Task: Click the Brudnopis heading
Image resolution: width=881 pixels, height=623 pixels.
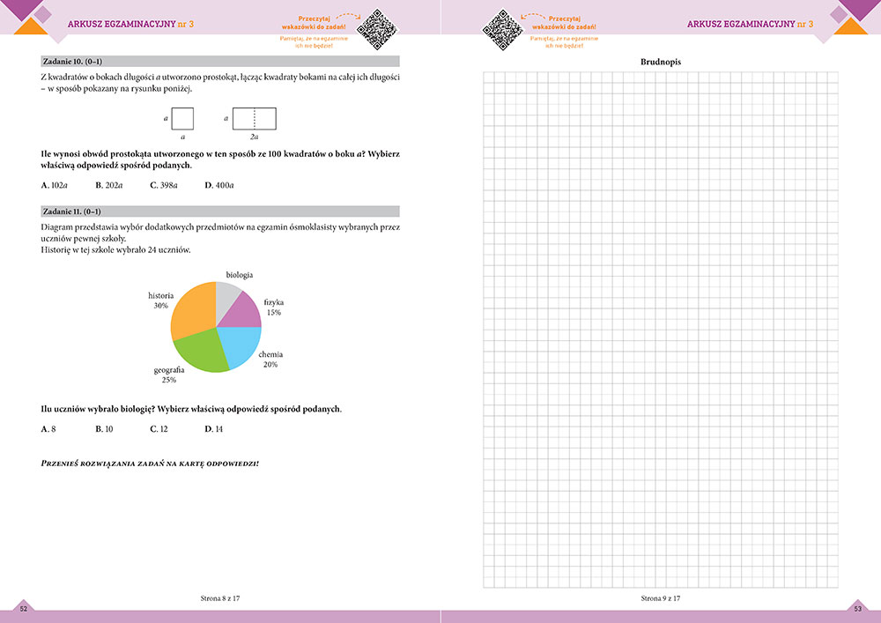Action: (661, 62)
